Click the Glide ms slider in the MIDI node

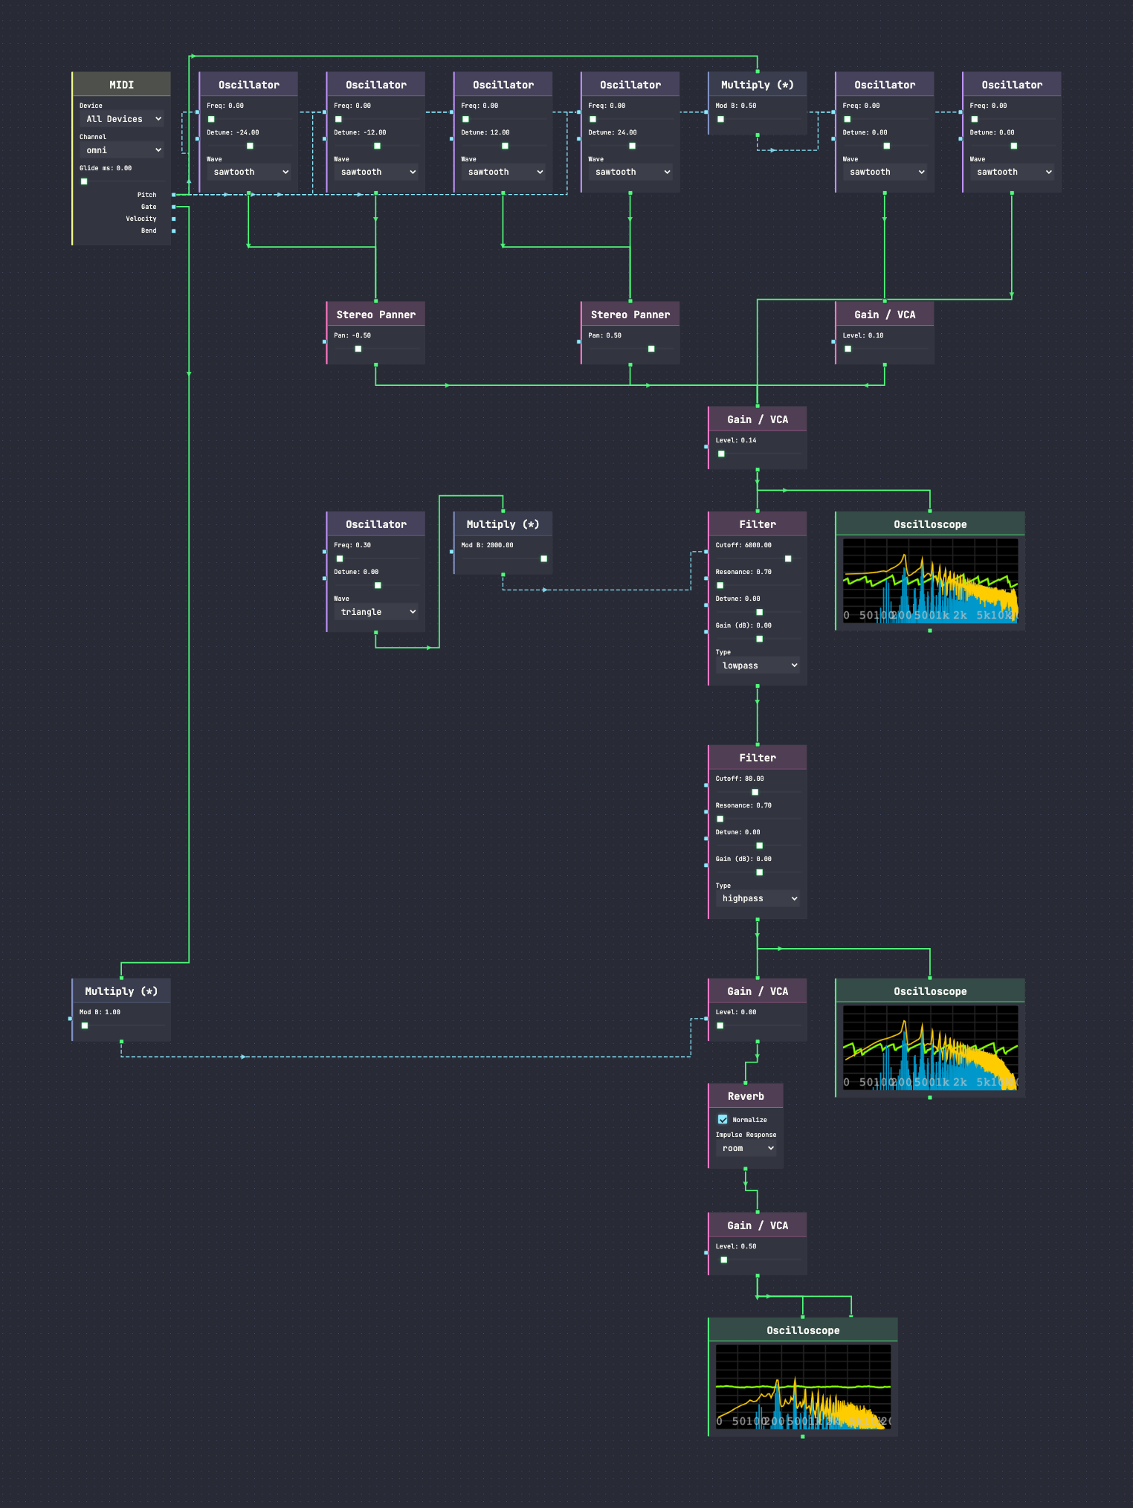coord(122,181)
